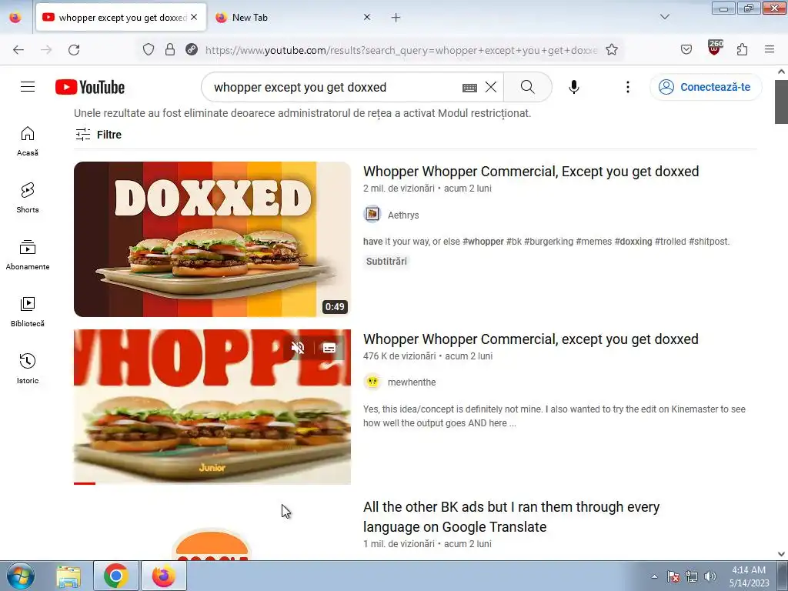
Task: Open second 'except you get doxxed' title
Action: click(531, 339)
